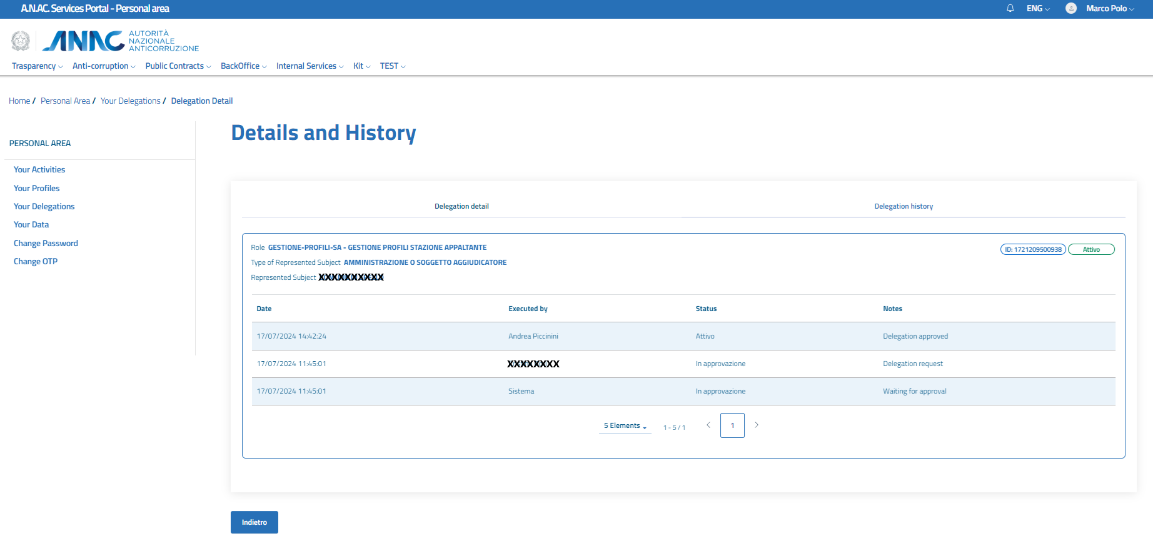Click the user avatar icon
Image resolution: width=1153 pixels, height=546 pixels.
(x=1071, y=8)
